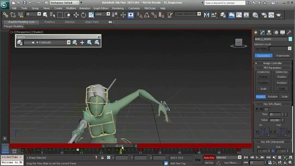This screenshot has width=295, height=166.
Task: Expand the layer list '0 (default)' dropdown
Action: click(x=69, y=42)
